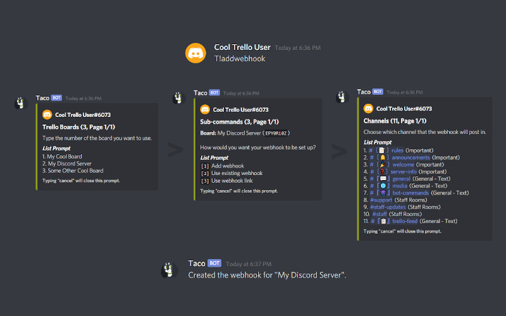Click BOT badge on the webhook created message
506x316 pixels.
[x=214, y=263]
